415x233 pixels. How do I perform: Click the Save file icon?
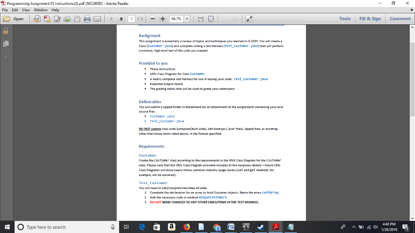pos(77,18)
